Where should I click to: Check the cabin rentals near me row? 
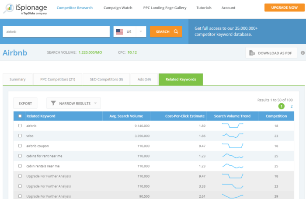[x=20, y=166]
